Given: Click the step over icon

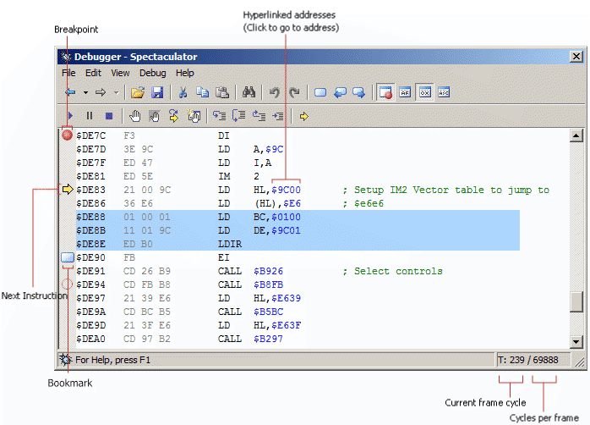Looking at the screenshot, I should 238,116.
